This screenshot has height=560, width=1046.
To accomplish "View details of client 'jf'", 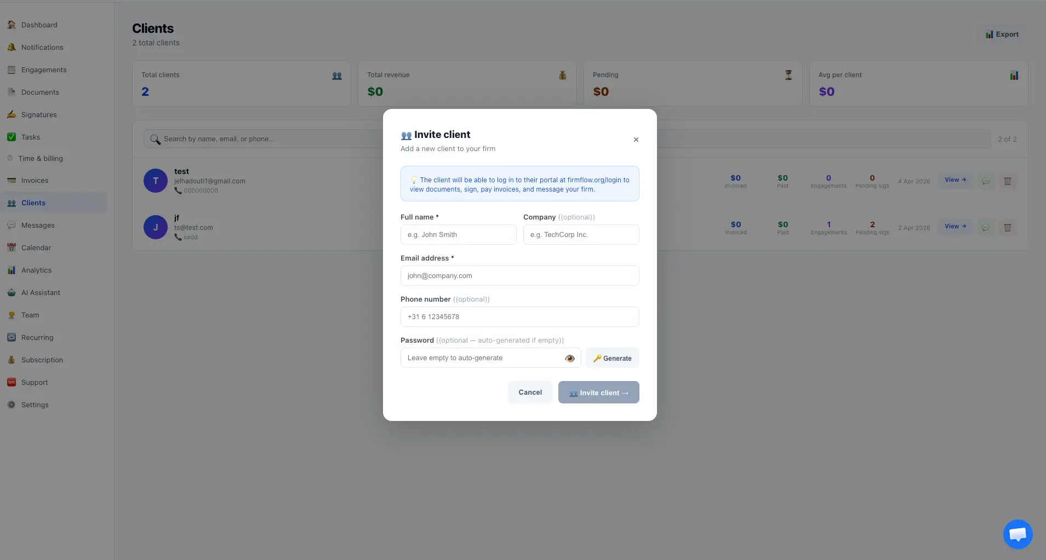I will click(954, 226).
